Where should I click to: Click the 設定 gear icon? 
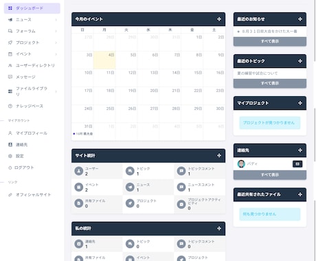pos(10,156)
